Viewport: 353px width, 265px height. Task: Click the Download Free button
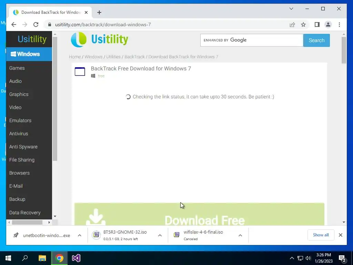199,214
